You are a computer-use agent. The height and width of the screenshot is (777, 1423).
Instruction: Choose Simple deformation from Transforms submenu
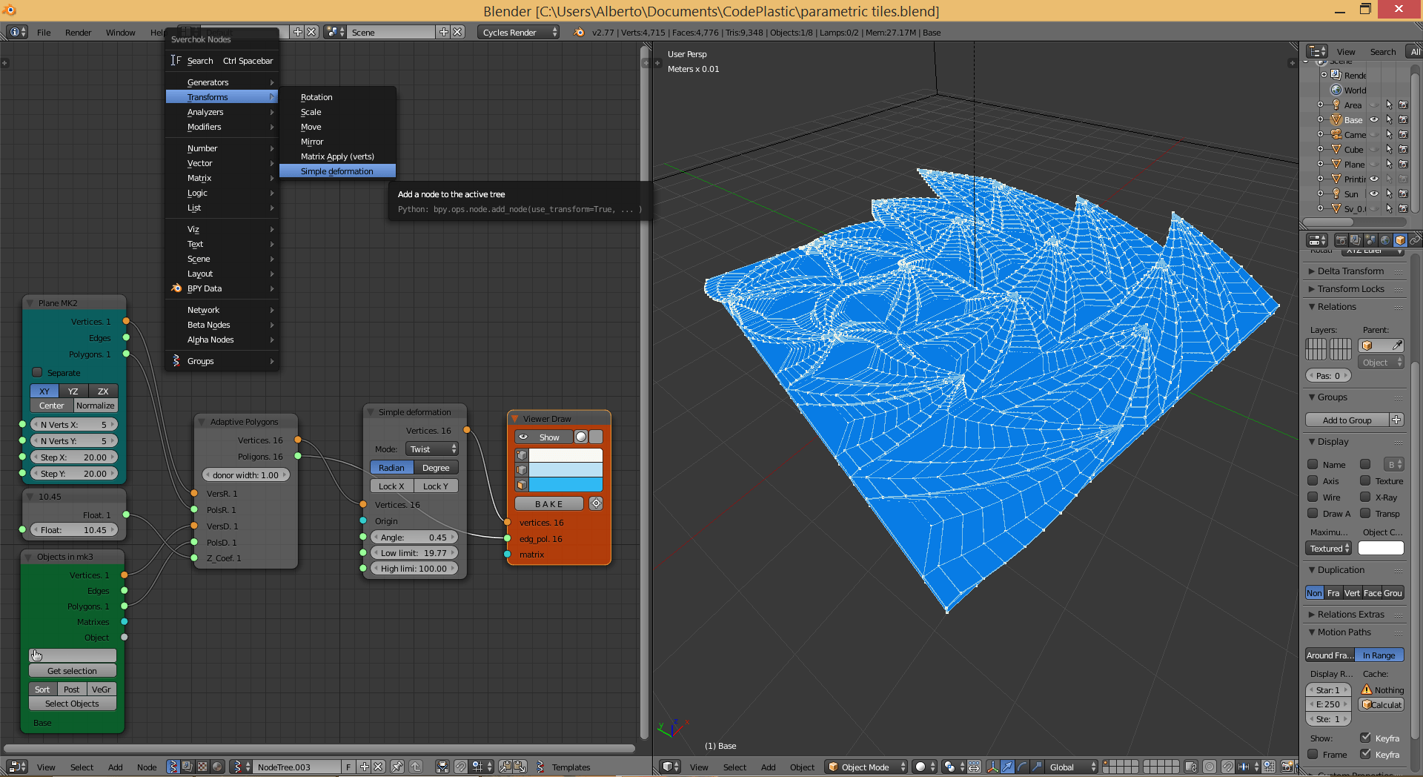(x=337, y=171)
